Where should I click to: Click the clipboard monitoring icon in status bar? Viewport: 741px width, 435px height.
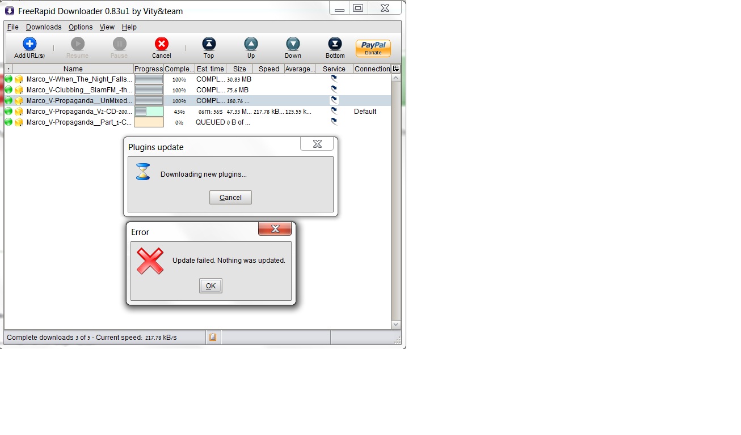click(x=213, y=338)
